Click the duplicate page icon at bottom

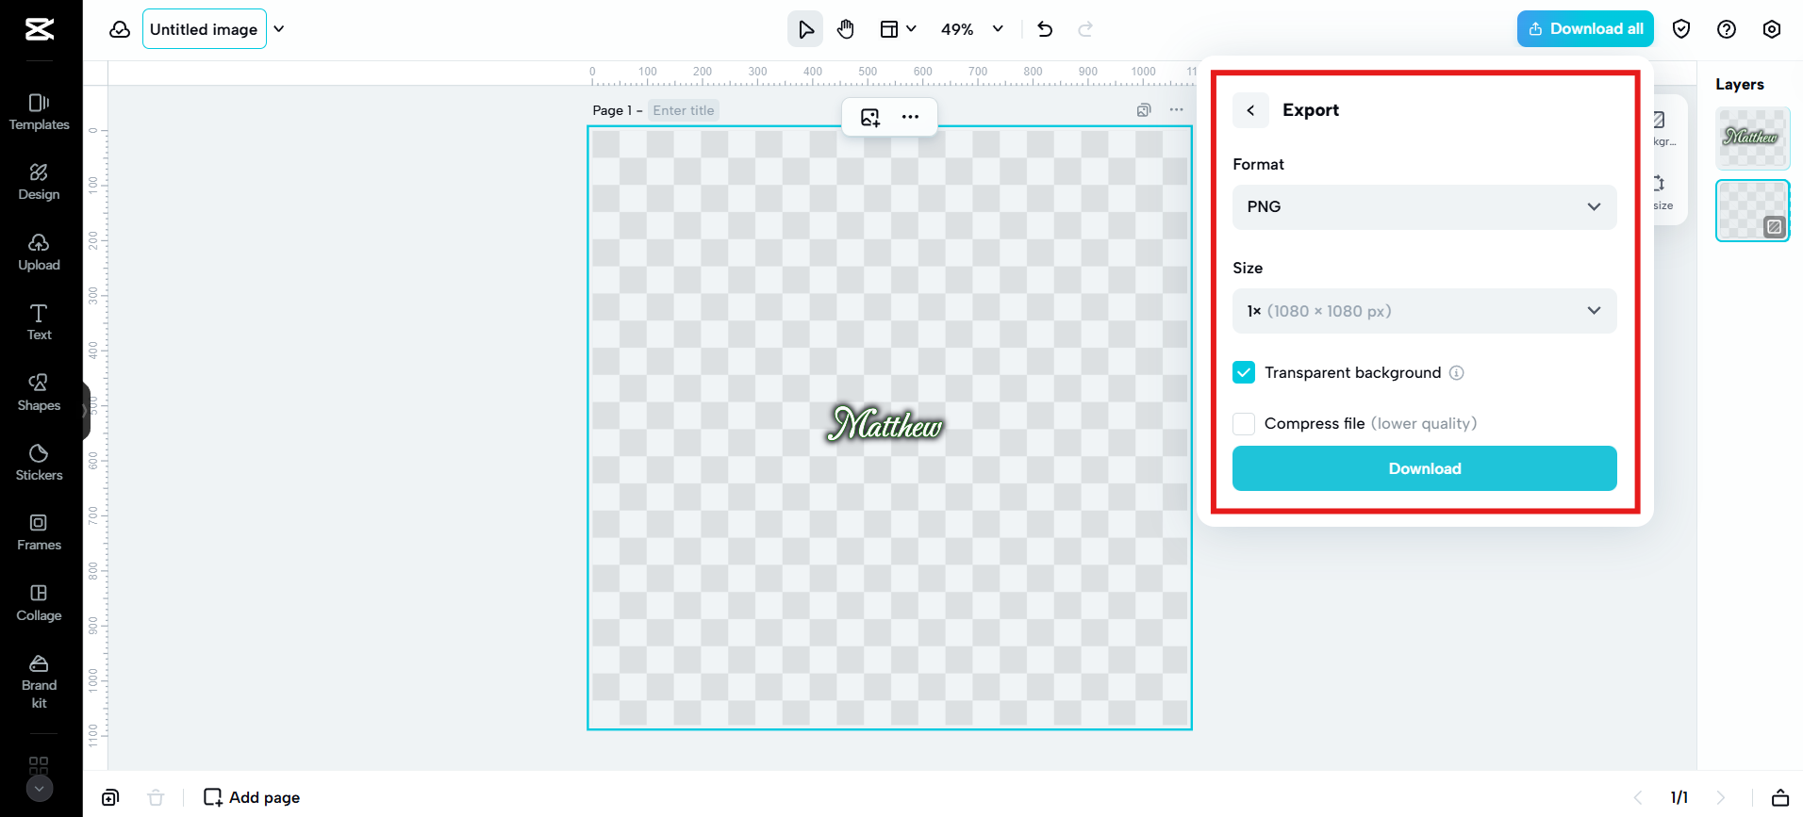[x=110, y=798]
